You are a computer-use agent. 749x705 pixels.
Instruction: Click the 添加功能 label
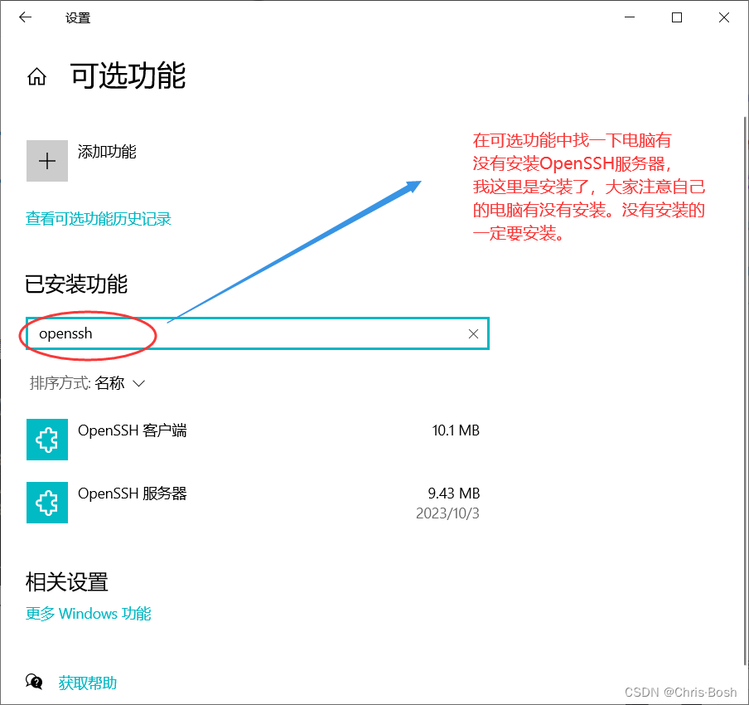tap(107, 152)
